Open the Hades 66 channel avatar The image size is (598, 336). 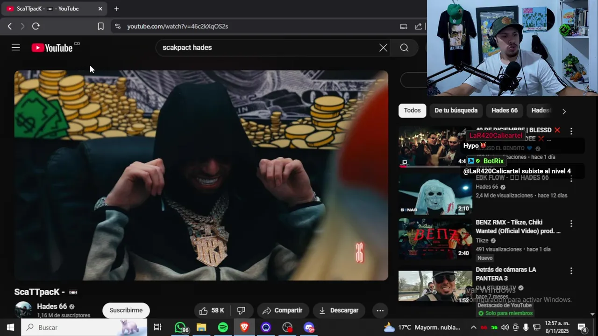[x=23, y=310]
